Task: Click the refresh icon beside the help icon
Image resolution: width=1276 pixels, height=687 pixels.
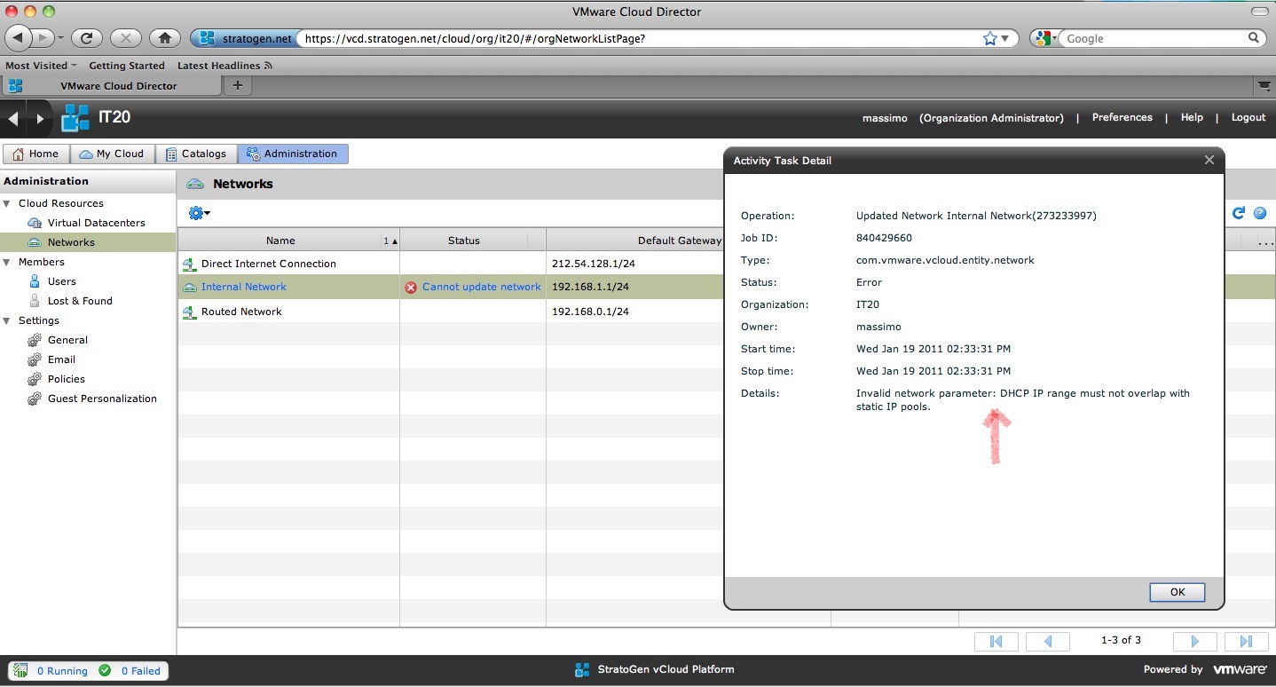Action: [1239, 213]
